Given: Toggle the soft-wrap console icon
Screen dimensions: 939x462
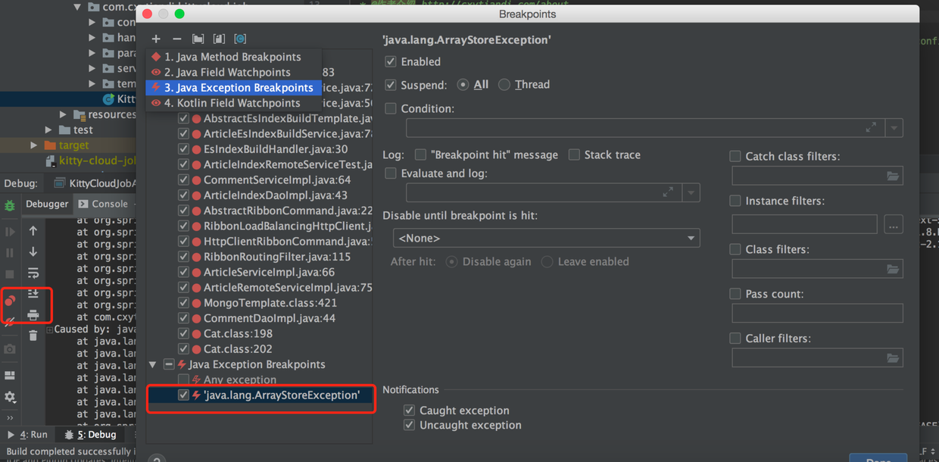Looking at the screenshot, I should [33, 273].
